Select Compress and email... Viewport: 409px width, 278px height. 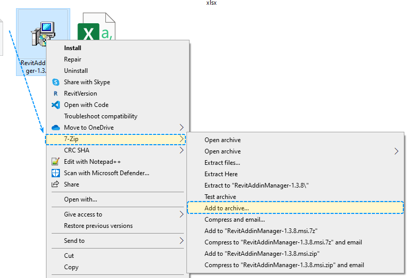295,220
